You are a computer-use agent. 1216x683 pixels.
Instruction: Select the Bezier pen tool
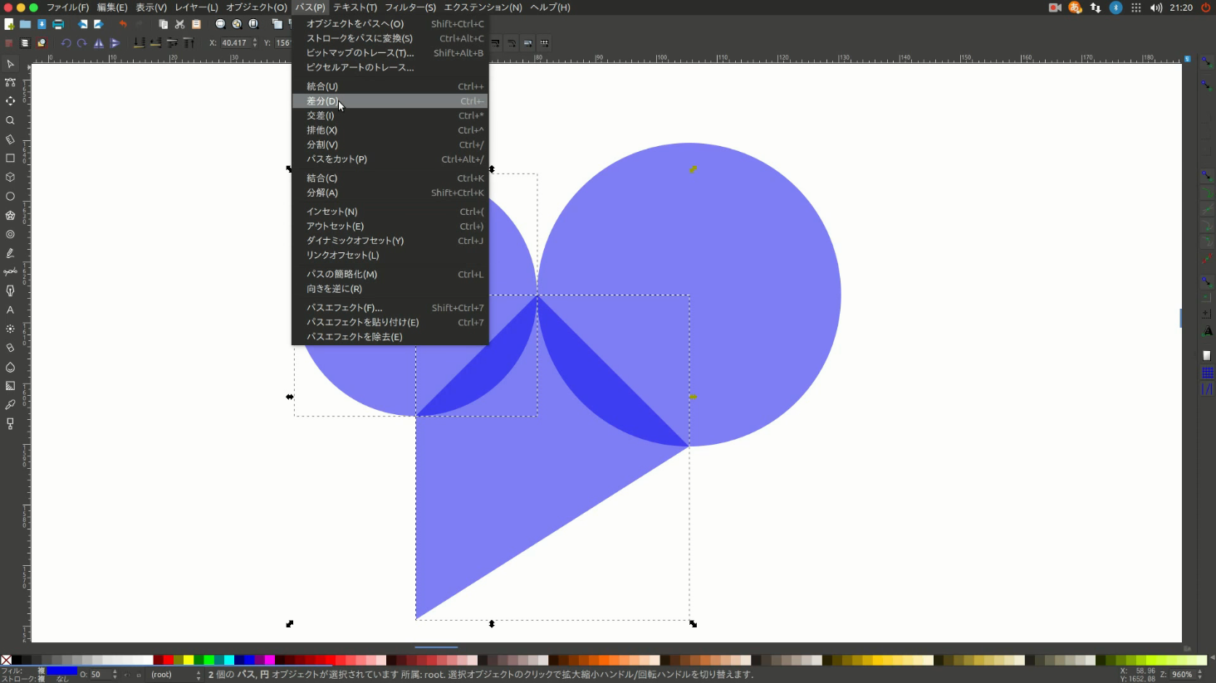10,272
